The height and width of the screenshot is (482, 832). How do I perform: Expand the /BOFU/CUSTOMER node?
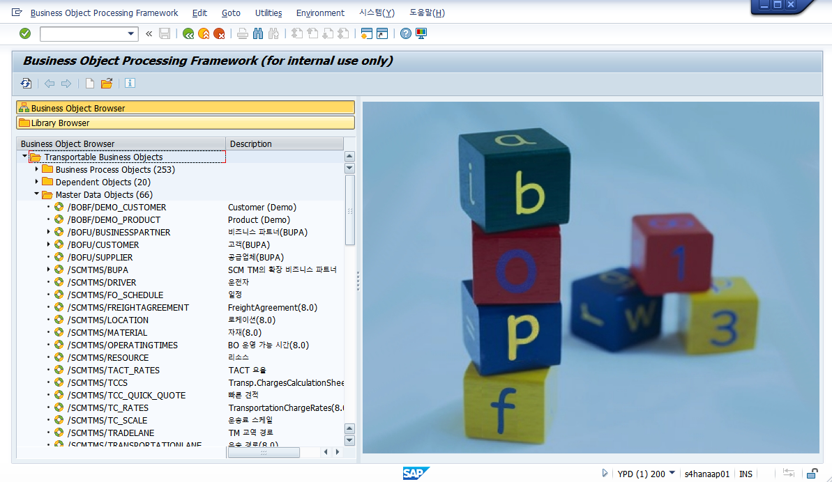tap(48, 244)
